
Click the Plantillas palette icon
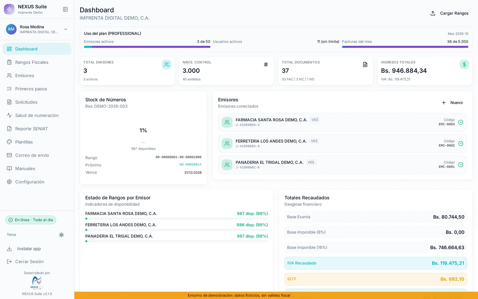(9, 142)
